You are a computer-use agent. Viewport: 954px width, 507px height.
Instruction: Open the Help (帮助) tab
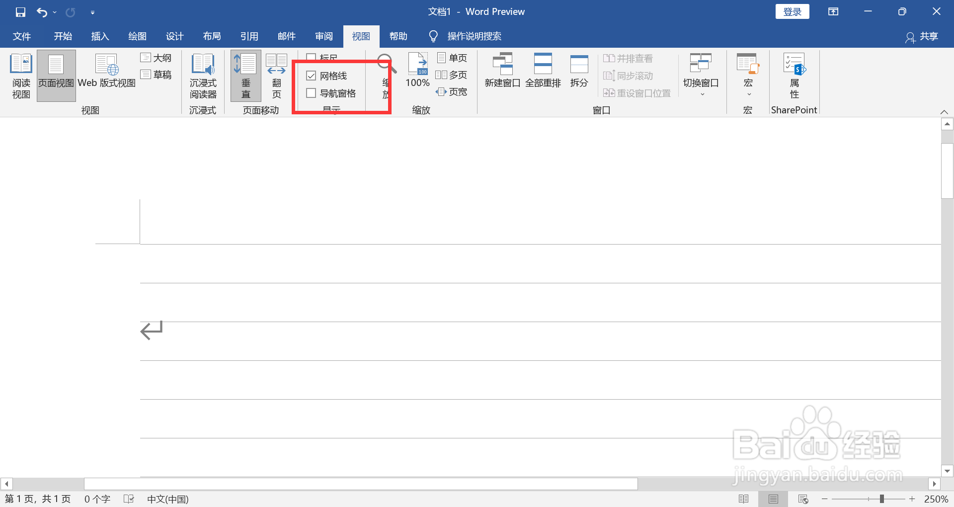[x=398, y=36]
